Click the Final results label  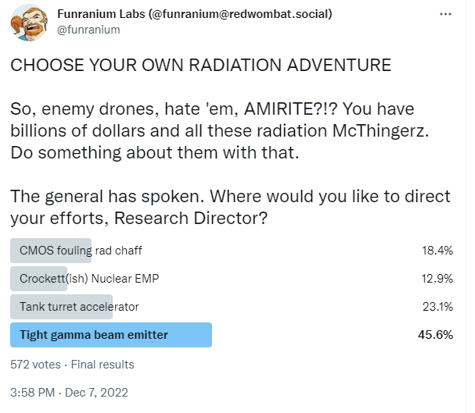tap(103, 365)
